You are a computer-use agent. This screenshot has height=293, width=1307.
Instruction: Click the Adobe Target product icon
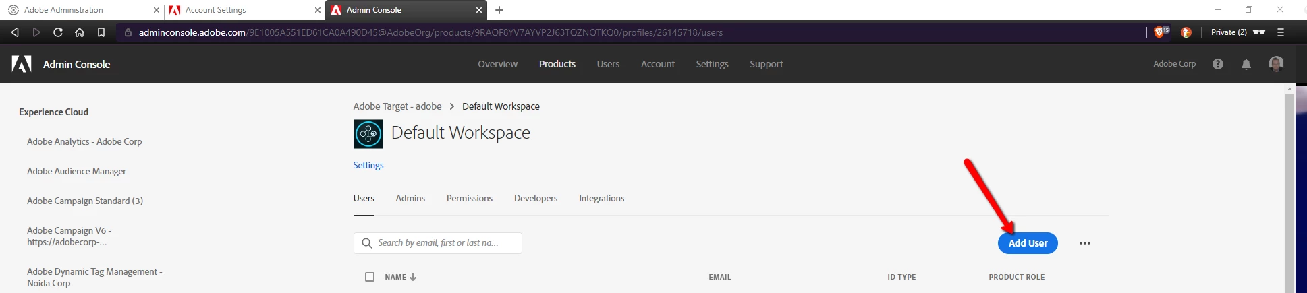tap(368, 134)
